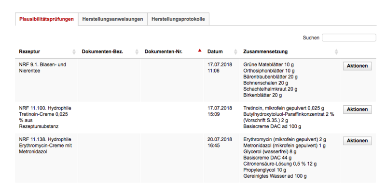Click the Zusammensetzung column header label
The width and height of the screenshot is (386, 185).
coord(265,52)
